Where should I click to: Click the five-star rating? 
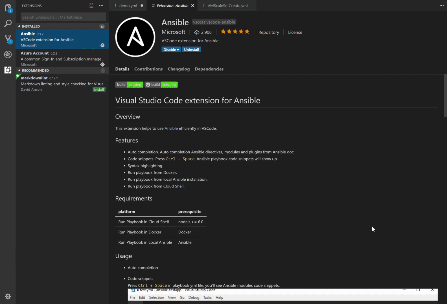pos(235,32)
